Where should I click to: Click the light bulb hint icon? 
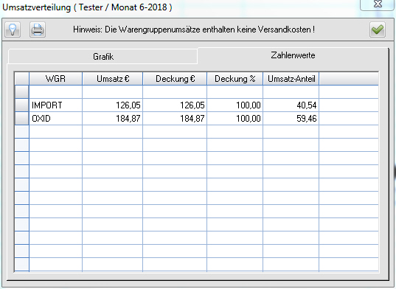[x=13, y=29]
